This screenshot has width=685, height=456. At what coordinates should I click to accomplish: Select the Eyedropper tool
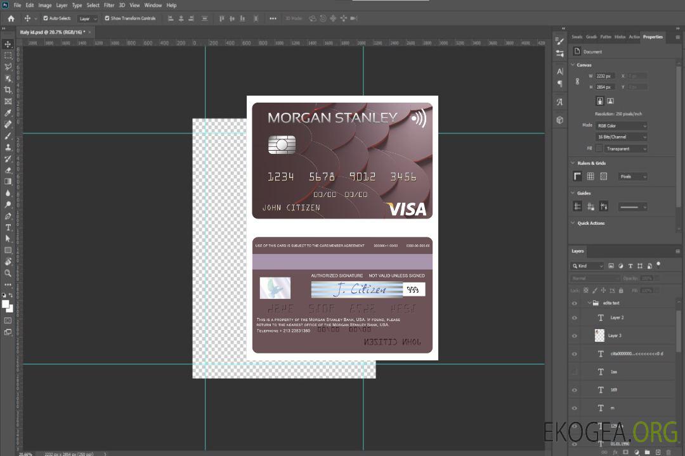point(8,113)
